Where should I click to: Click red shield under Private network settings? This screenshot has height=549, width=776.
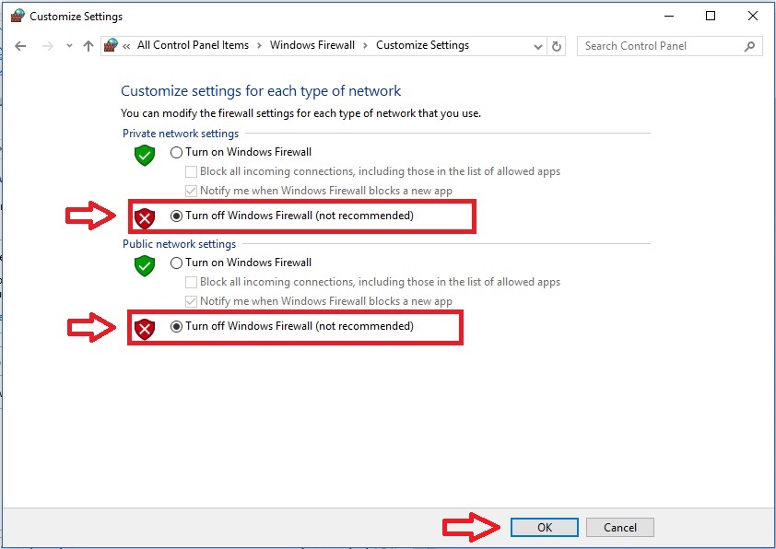145,218
